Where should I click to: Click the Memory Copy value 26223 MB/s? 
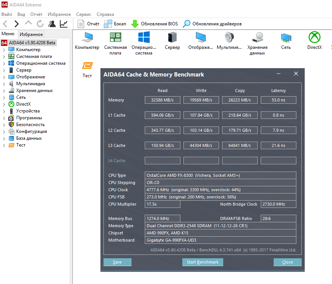pos(240,100)
